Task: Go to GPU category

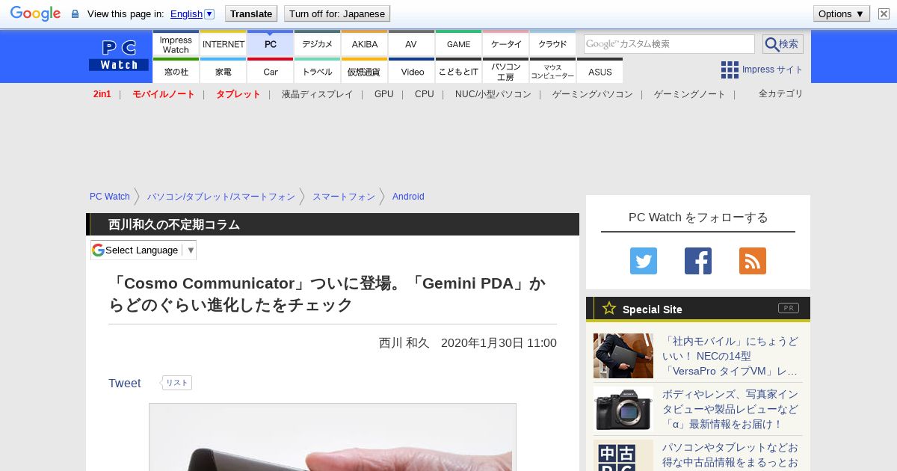Action: (384, 94)
